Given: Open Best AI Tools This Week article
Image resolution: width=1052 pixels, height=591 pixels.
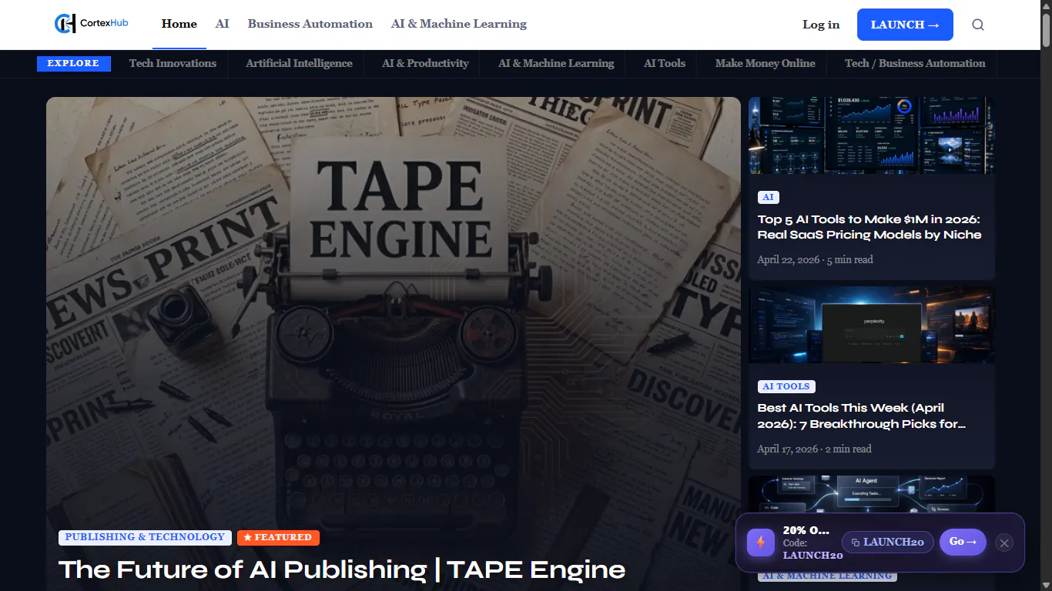Looking at the screenshot, I should tap(862, 416).
